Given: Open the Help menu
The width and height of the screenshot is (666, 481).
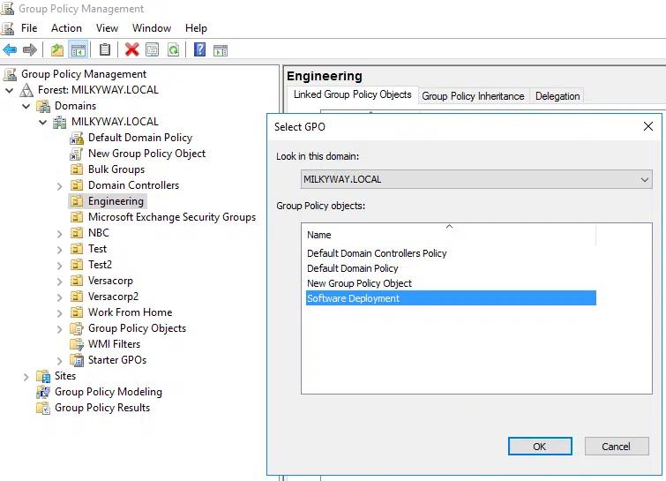Looking at the screenshot, I should [196, 28].
